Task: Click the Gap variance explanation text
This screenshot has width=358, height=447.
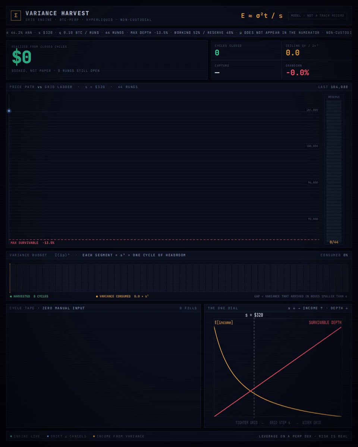Action: 301,297
